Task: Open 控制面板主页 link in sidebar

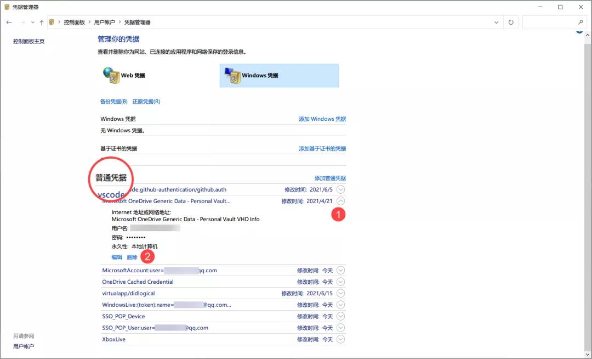Action: pos(29,41)
